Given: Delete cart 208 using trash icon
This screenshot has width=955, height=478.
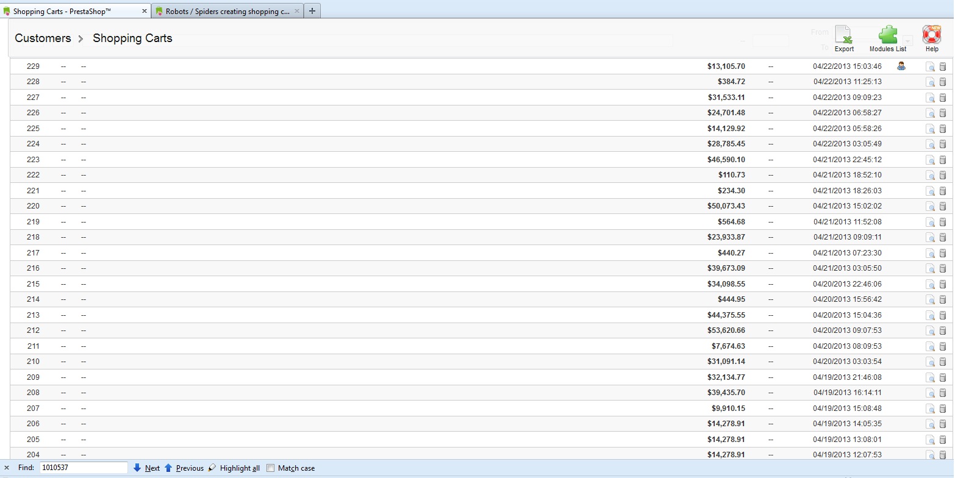Looking at the screenshot, I should coord(943,393).
